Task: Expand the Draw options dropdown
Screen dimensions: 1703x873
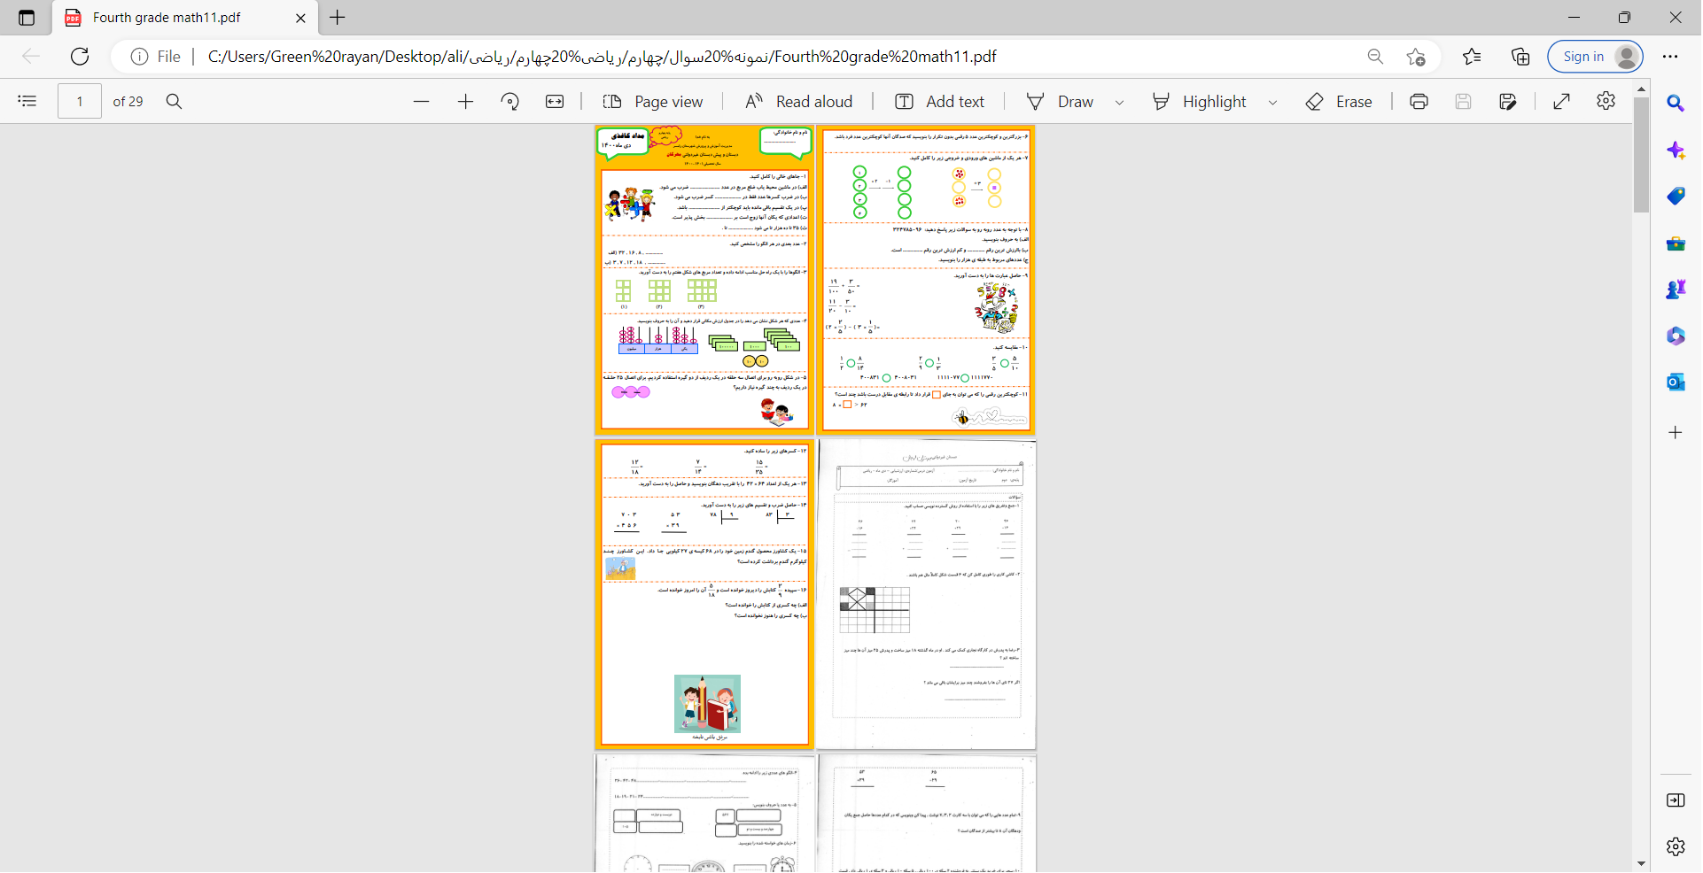Action: click(x=1119, y=103)
